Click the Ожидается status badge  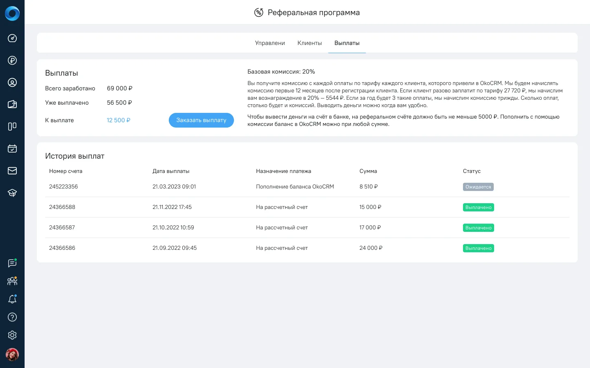[x=478, y=187]
